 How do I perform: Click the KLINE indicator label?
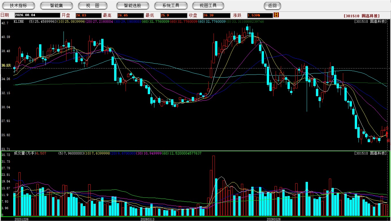(19, 22)
